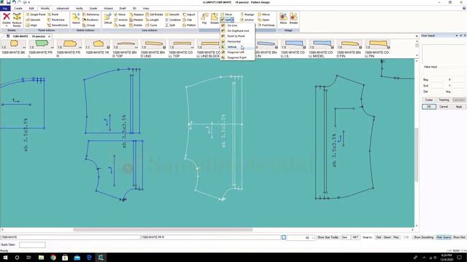Switch to the Advanced ribbon tab
The image size is (467, 262).
[x=63, y=8]
